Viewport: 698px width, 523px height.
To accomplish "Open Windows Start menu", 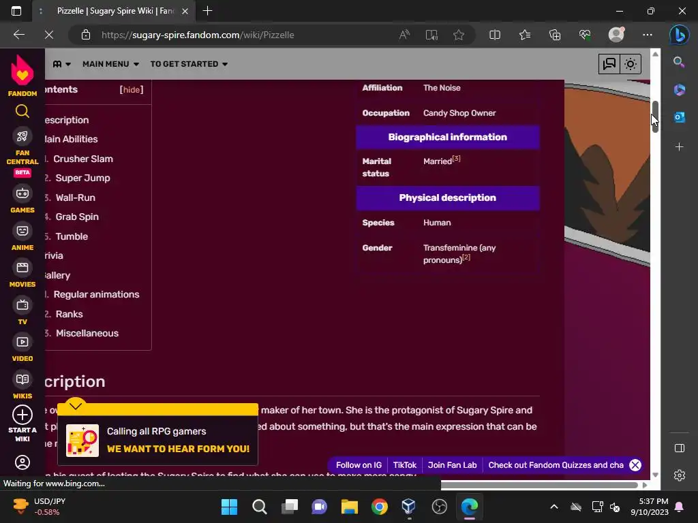I will (x=229, y=507).
